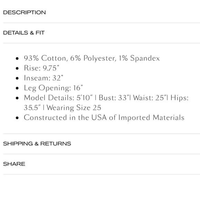
Task: Click the Bust: 33" measurement
Action: click(x=114, y=98)
